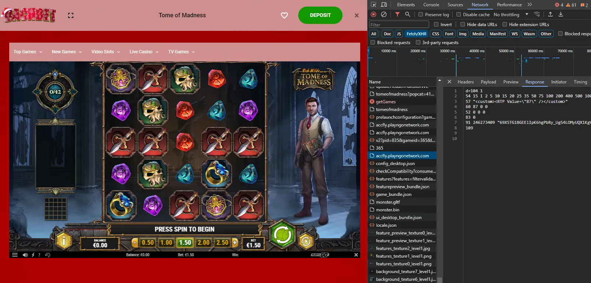Screen dimensions: 591x283
Task: Close game footer bar X icon
Action: (x=356, y=255)
